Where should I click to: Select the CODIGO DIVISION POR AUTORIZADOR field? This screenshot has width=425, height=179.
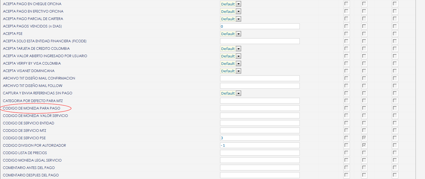coord(260,145)
